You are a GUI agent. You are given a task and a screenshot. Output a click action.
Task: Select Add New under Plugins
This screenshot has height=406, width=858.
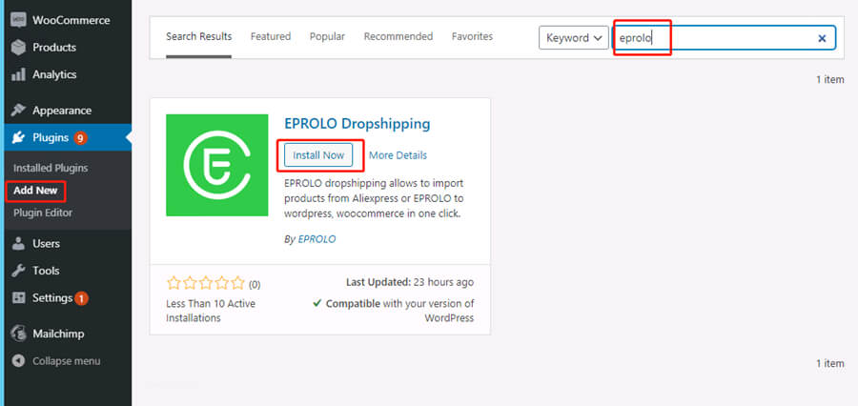35,191
